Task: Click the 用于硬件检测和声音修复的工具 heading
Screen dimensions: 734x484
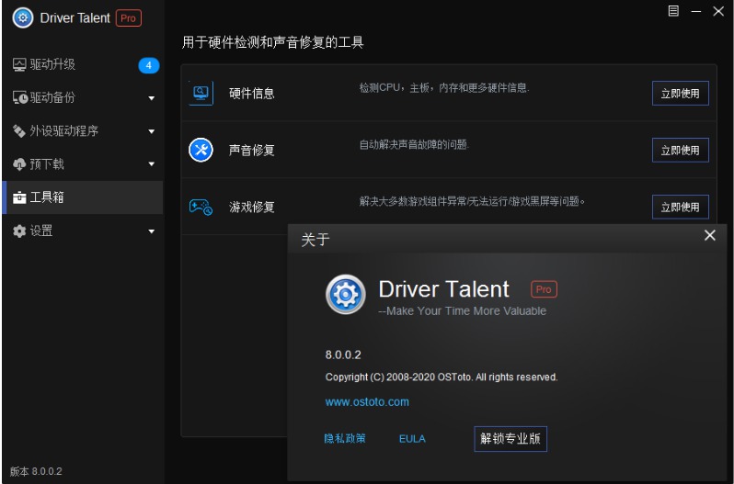Action: coord(273,42)
